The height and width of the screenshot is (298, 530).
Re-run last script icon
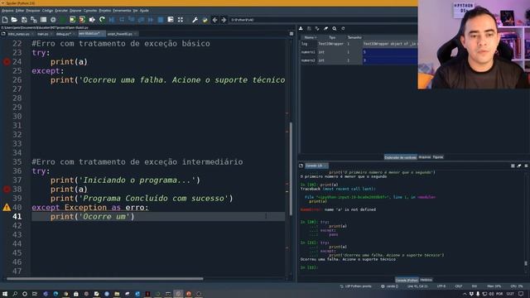[102, 20]
